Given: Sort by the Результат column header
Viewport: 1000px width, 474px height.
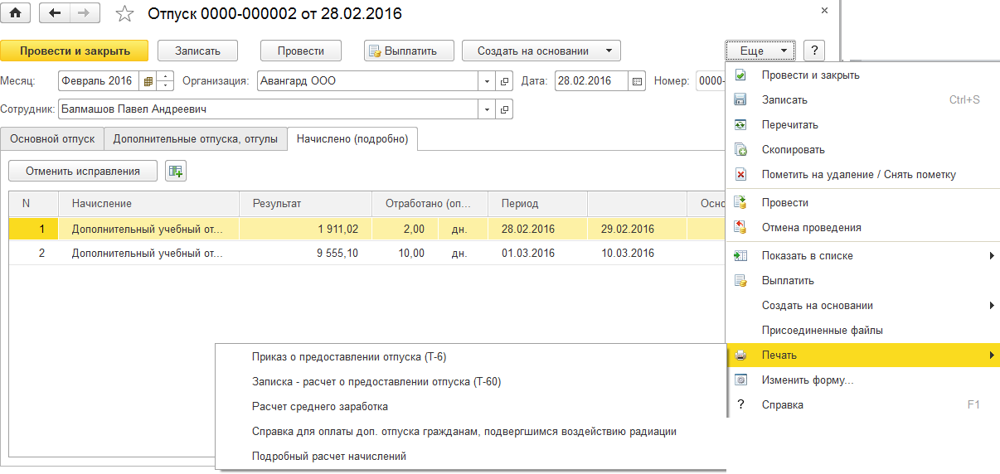Looking at the screenshot, I should click(306, 204).
